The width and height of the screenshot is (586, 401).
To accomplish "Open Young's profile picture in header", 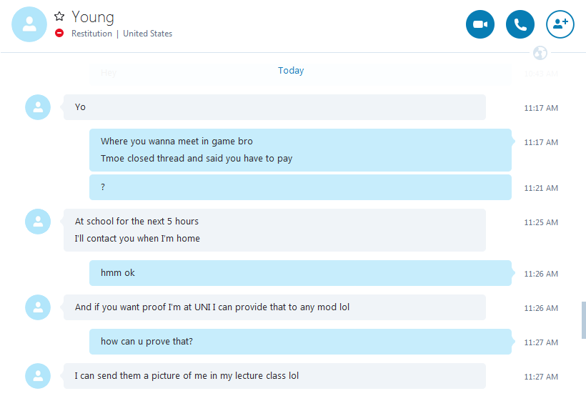I will (x=29, y=24).
